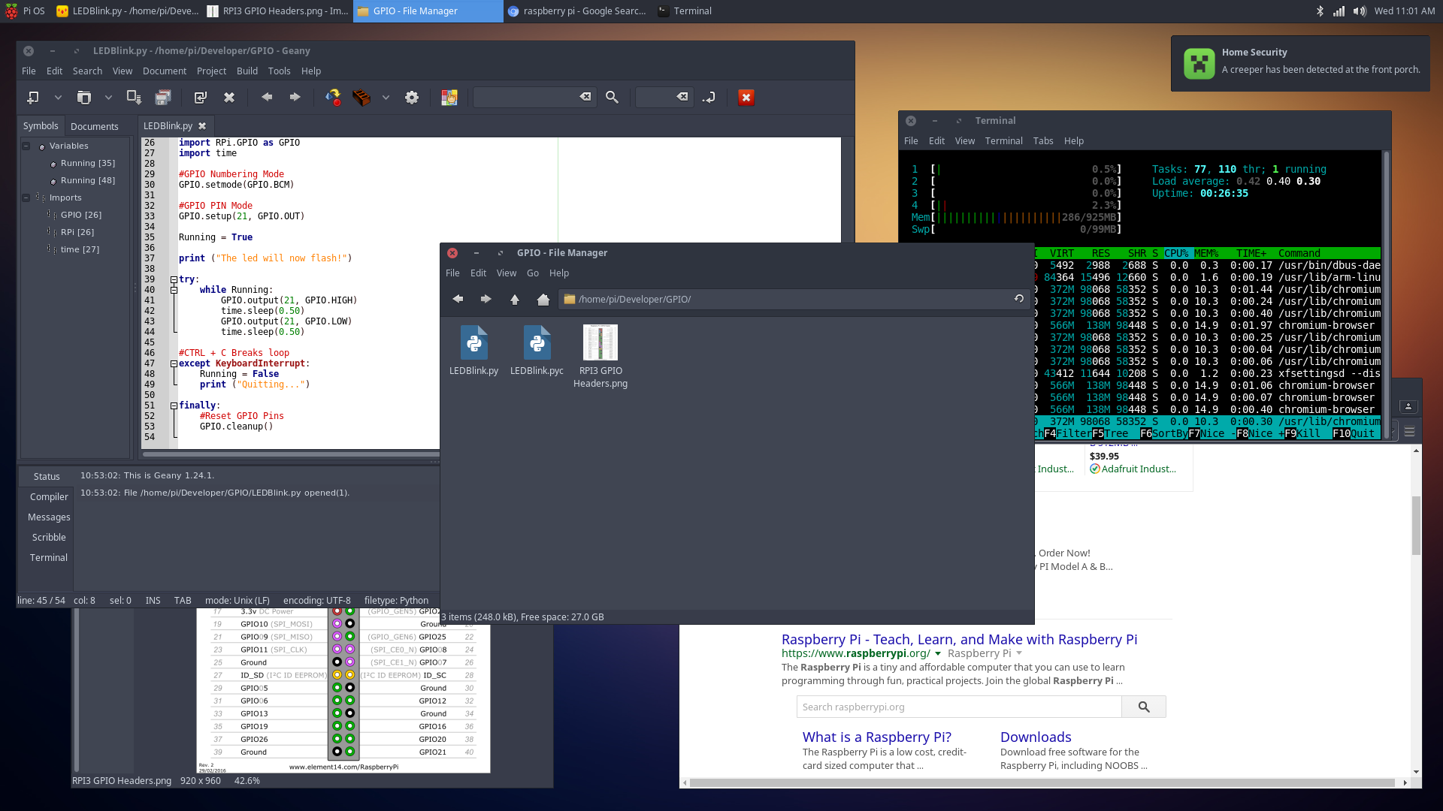Navigate forward with Geany toolbar right arrow
Viewport: 1443px width, 811px height.
[x=295, y=97]
